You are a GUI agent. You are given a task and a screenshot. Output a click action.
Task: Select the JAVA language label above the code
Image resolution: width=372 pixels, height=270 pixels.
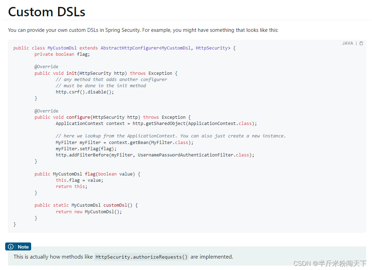347,43
